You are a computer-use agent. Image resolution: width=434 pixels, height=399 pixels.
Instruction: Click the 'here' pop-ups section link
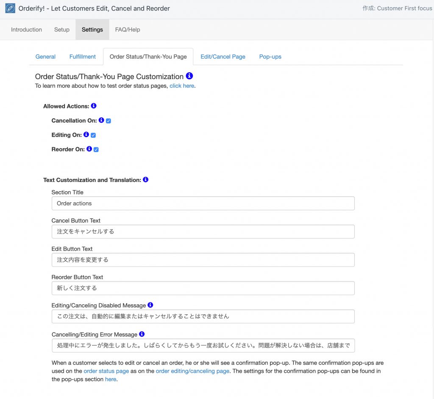pos(111,379)
